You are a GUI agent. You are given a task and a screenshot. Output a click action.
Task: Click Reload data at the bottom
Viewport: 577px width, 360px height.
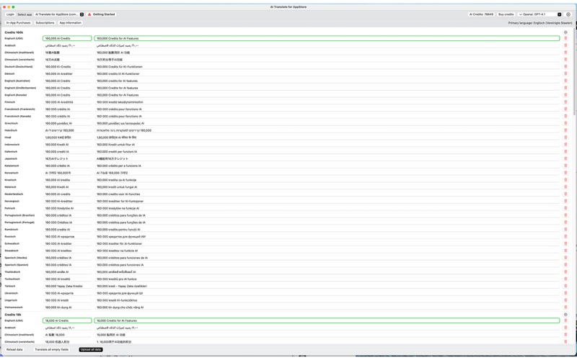(14, 349)
